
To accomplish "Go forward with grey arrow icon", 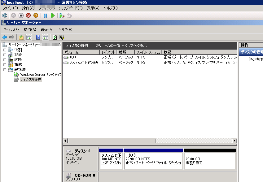I will 12,37.
